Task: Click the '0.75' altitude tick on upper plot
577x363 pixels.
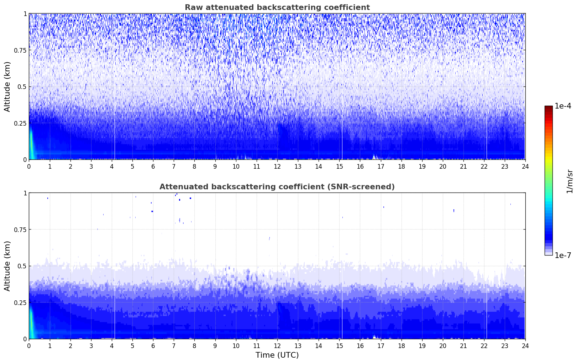Action: 20,50
